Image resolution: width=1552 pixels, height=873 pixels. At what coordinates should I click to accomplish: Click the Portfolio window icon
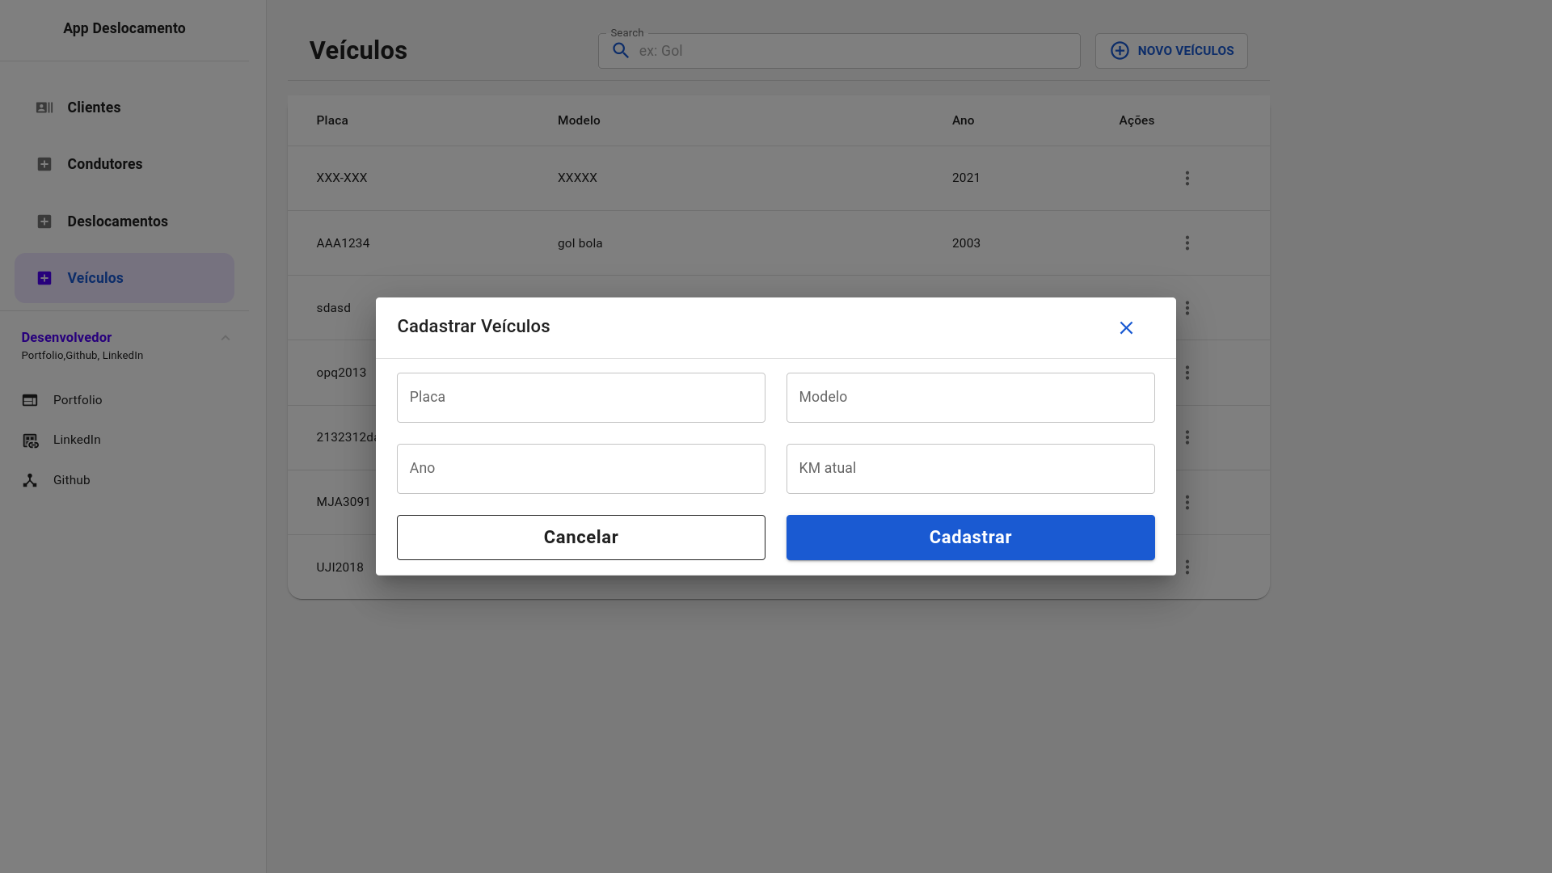30,400
